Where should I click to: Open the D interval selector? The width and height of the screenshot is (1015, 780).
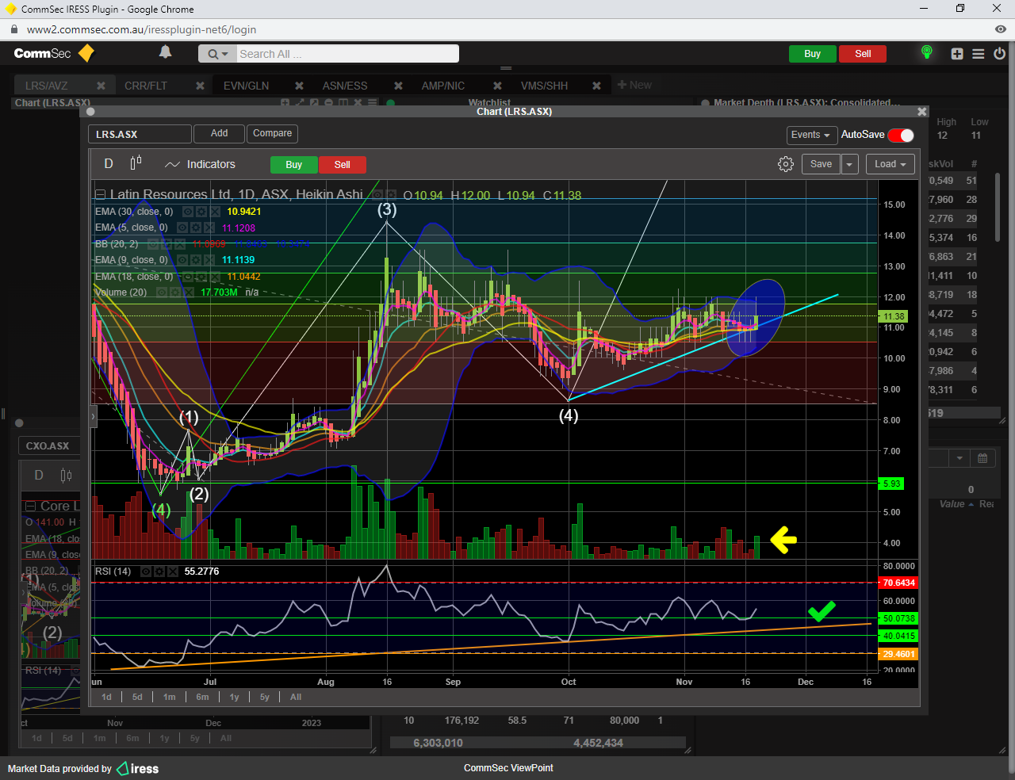[109, 164]
